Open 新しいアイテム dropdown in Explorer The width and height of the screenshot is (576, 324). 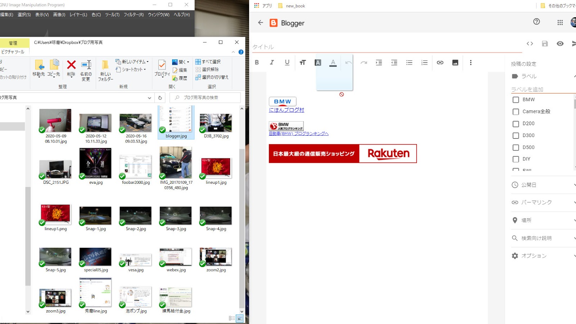pyautogui.click(x=132, y=62)
